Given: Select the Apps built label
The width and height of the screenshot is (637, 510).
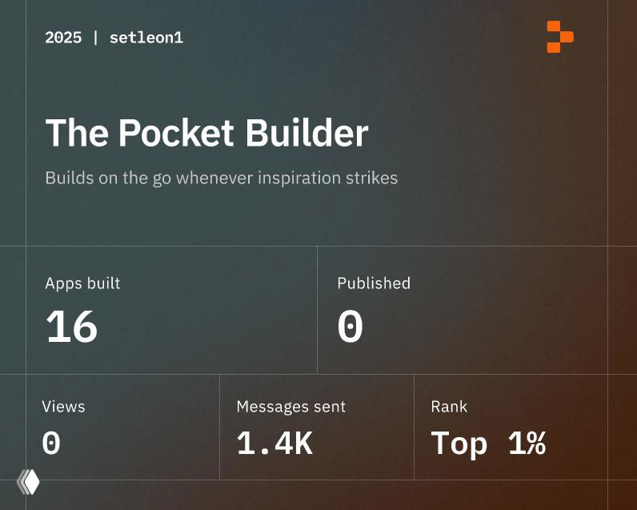Looking at the screenshot, I should coord(82,283).
